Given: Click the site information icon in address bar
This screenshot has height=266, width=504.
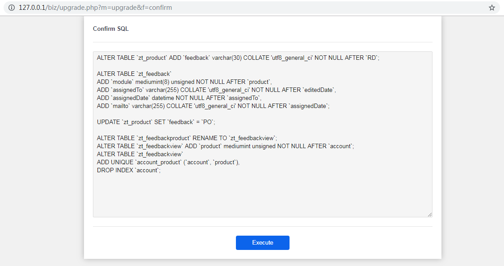Looking at the screenshot, I should pyautogui.click(x=12, y=8).
